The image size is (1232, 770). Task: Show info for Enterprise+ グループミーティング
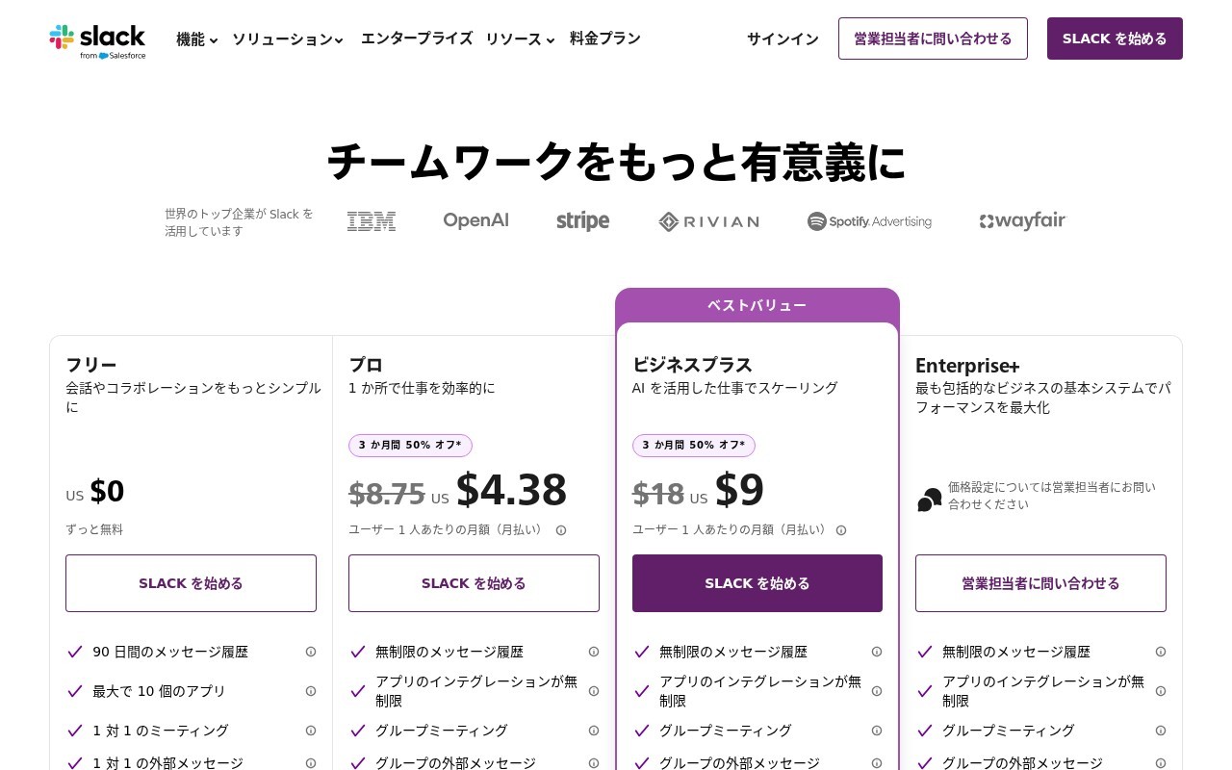(x=1161, y=731)
